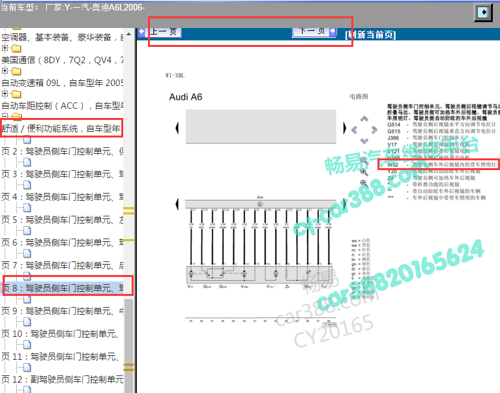Click the page icon above 页 6
The height and width of the screenshot is (393, 500).
click(27, 231)
